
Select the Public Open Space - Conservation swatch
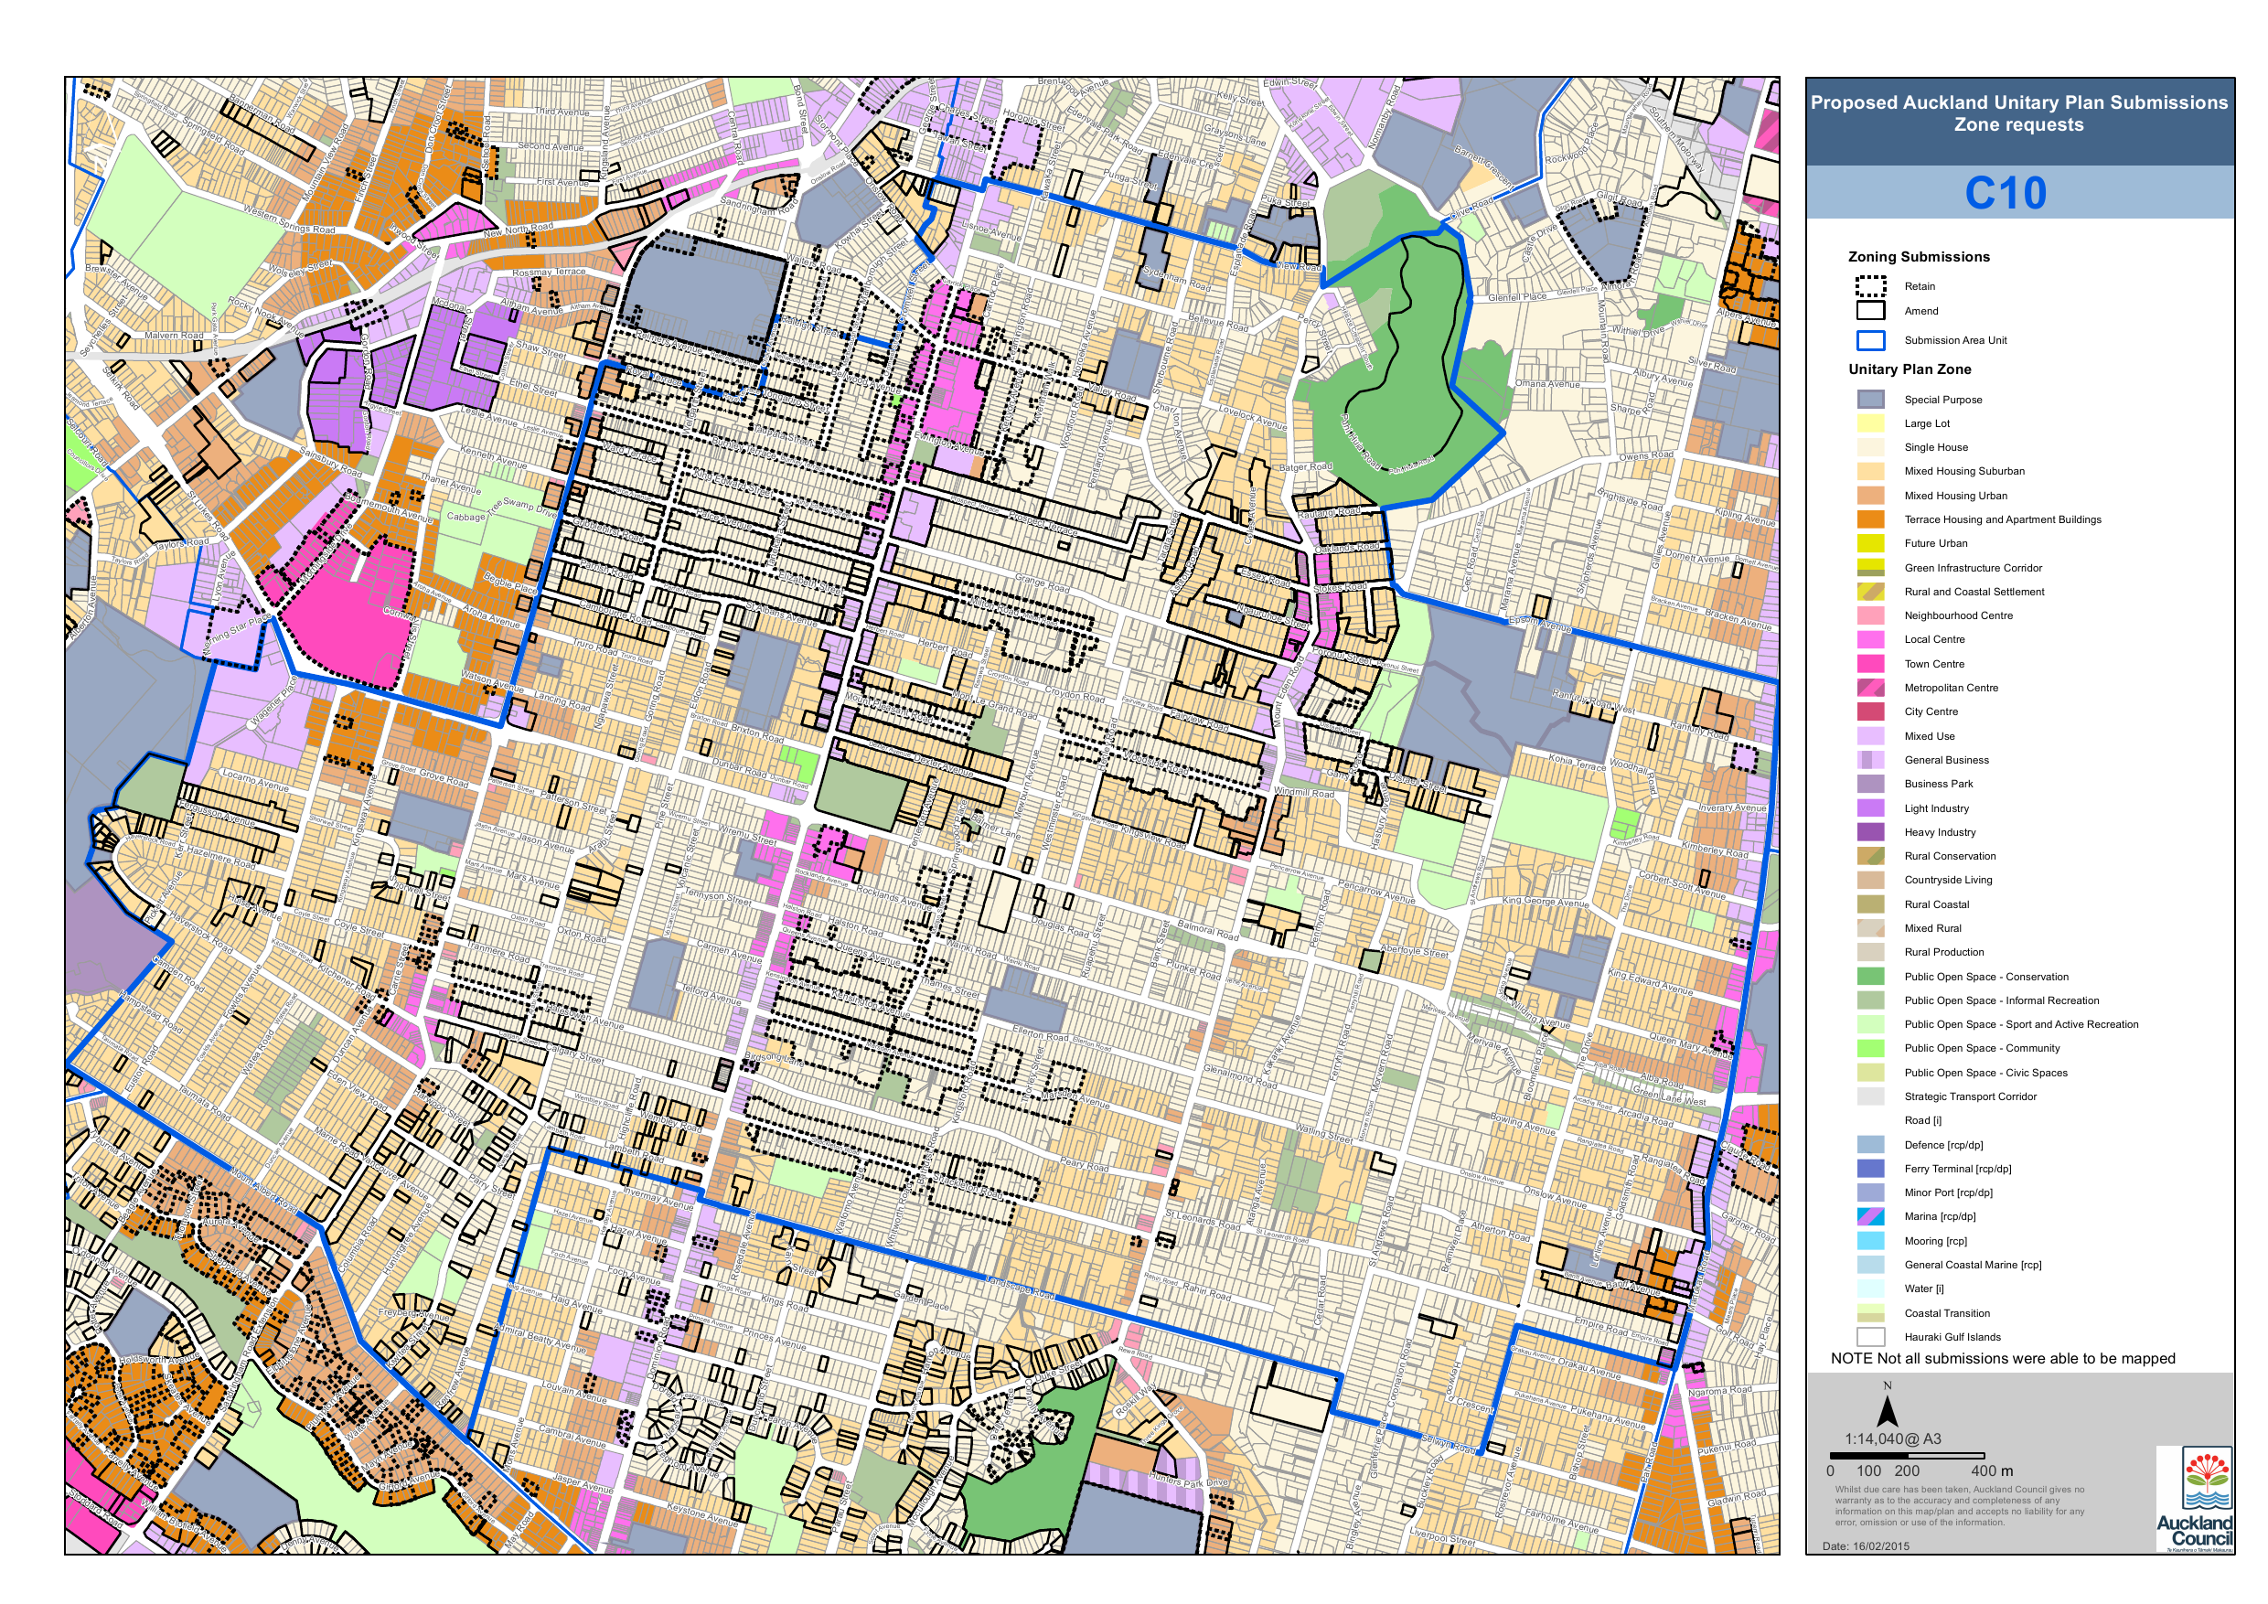(1870, 977)
